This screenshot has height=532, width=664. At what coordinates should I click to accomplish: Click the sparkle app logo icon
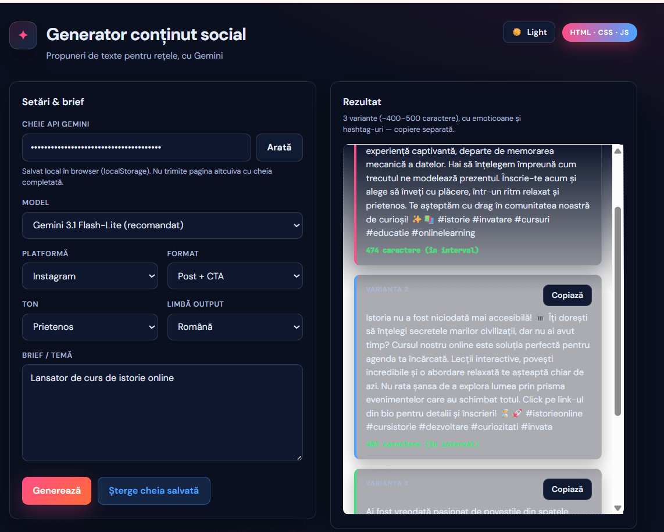coord(23,35)
